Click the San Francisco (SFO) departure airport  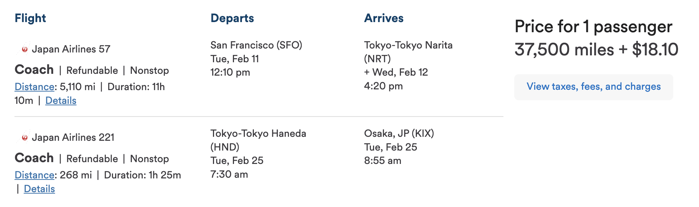click(x=256, y=45)
